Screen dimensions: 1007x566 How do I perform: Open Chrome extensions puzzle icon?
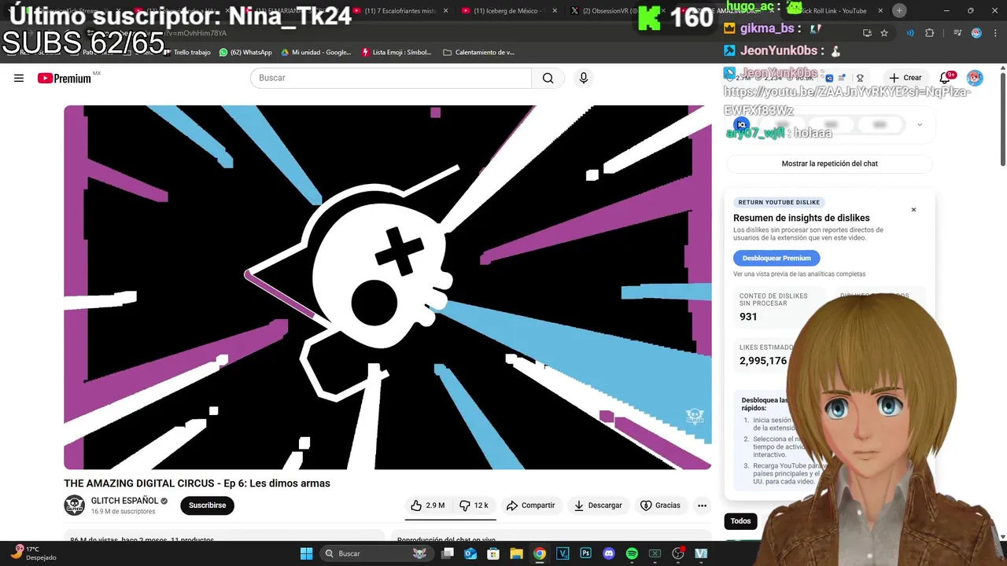click(x=929, y=33)
